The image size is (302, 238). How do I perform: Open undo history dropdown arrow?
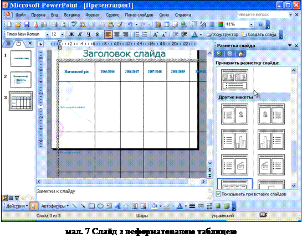pos(136,24)
